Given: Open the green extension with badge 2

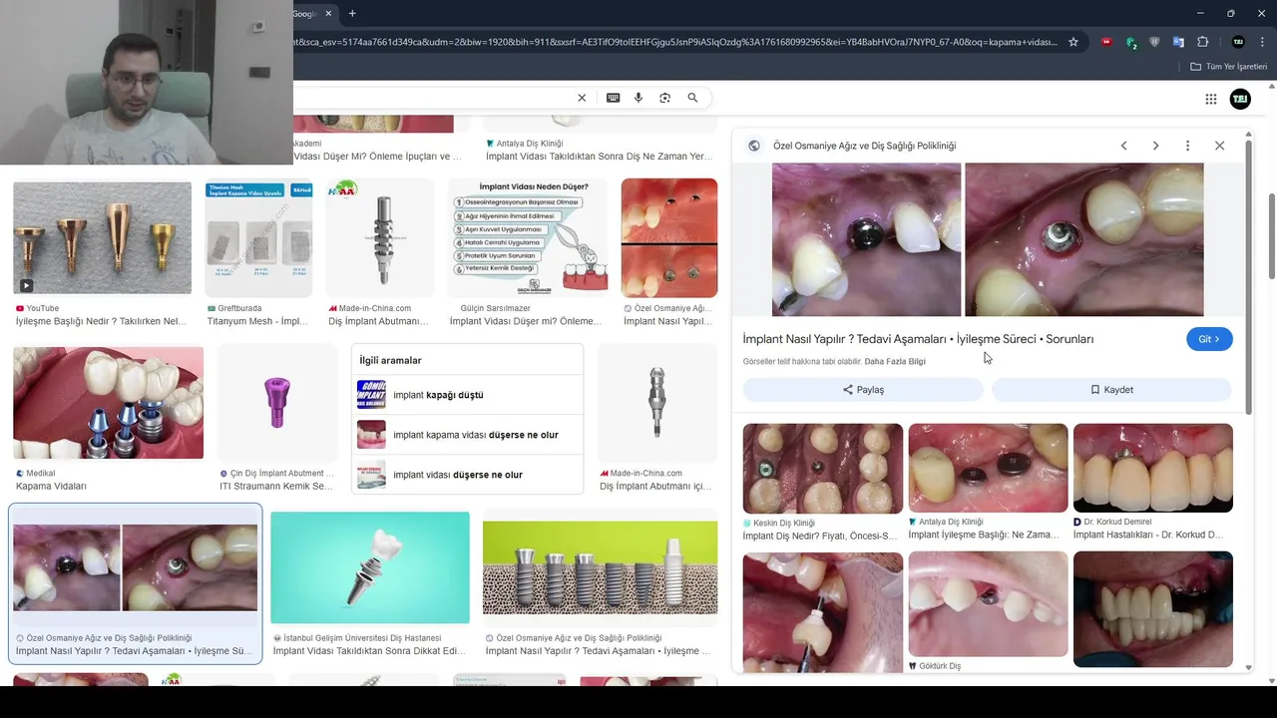Looking at the screenshot, I should [1130, 42].
